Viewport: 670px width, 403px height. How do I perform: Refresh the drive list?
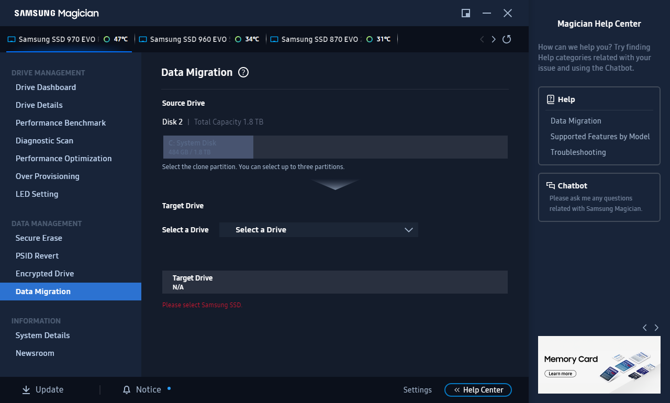click(x=507, y=39)
